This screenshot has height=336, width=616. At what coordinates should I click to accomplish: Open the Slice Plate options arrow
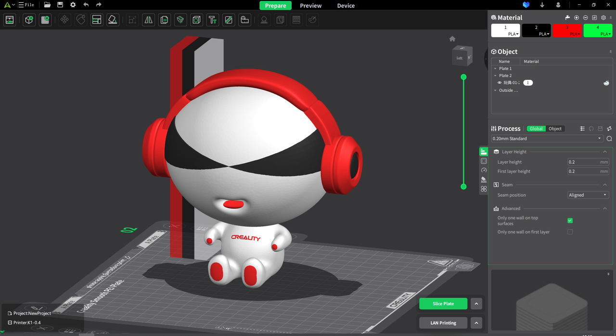(476, 304)
